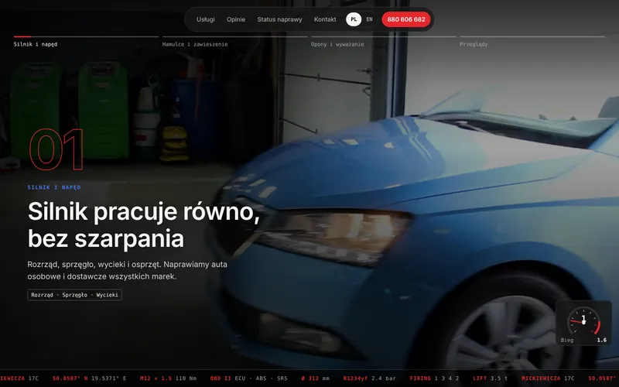Viewport: 619px width, 387px height.
Task: Click the blue SILNIK I NAPĘD label
Action: [x=54, y=187]
